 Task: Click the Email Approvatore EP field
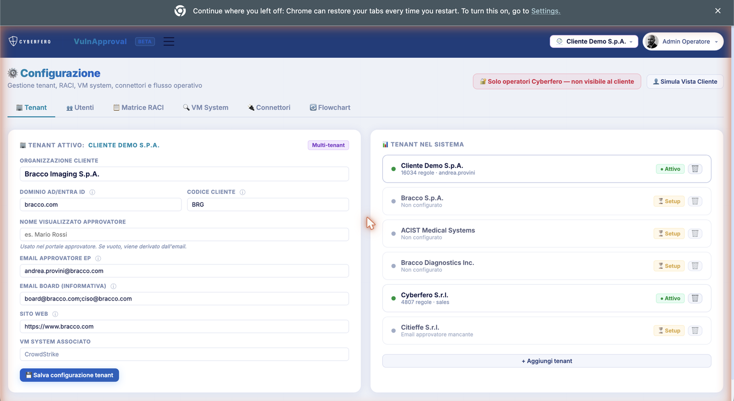184,271
